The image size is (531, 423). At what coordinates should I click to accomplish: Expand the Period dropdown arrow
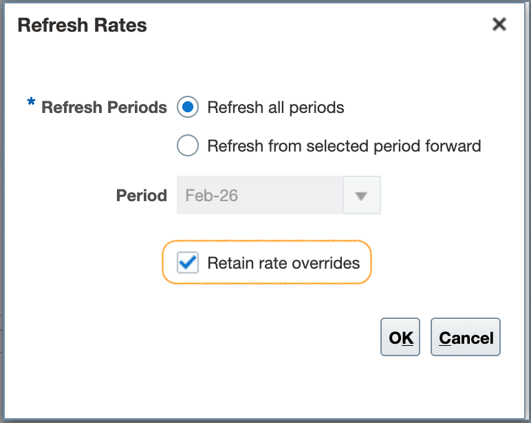coord(362,196)
